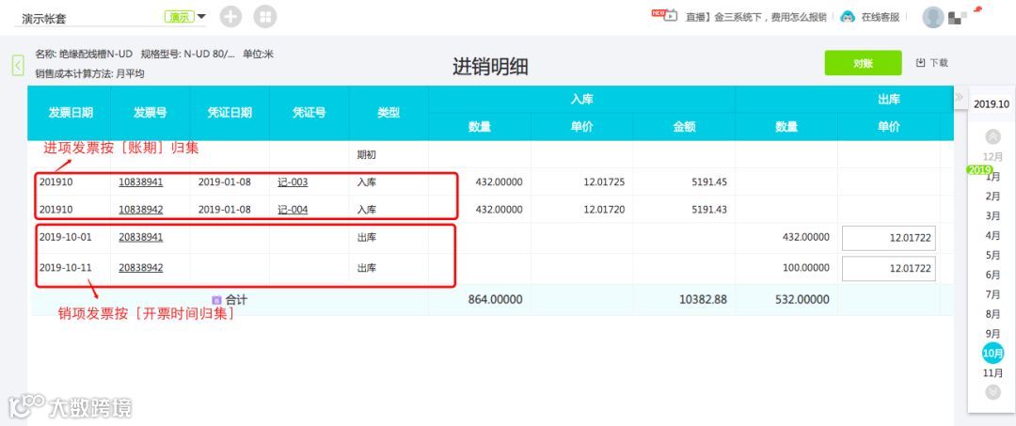The image size is (1016, 426).
Task: Click the 凭证日期 column header
Action: point(230,113)
